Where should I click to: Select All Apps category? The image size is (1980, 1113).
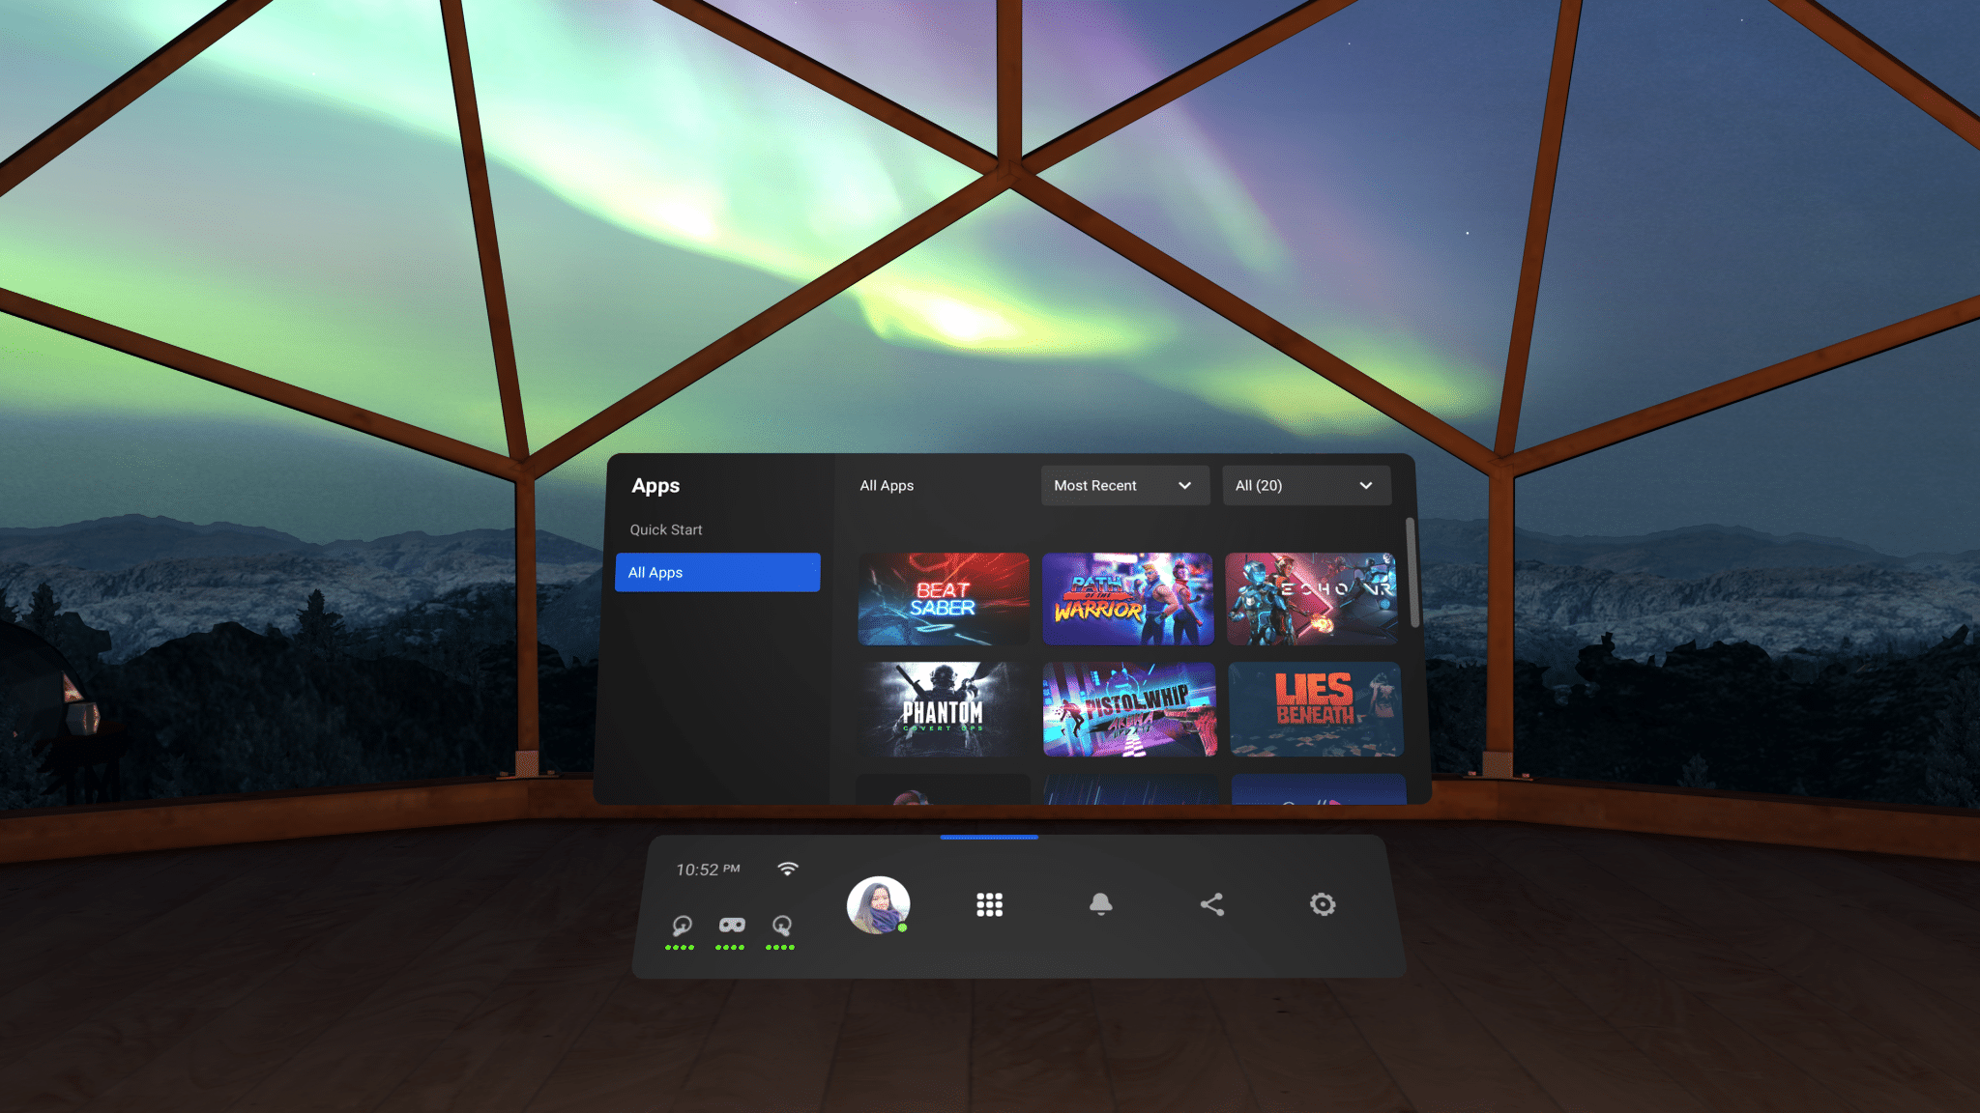click(716, 572)
